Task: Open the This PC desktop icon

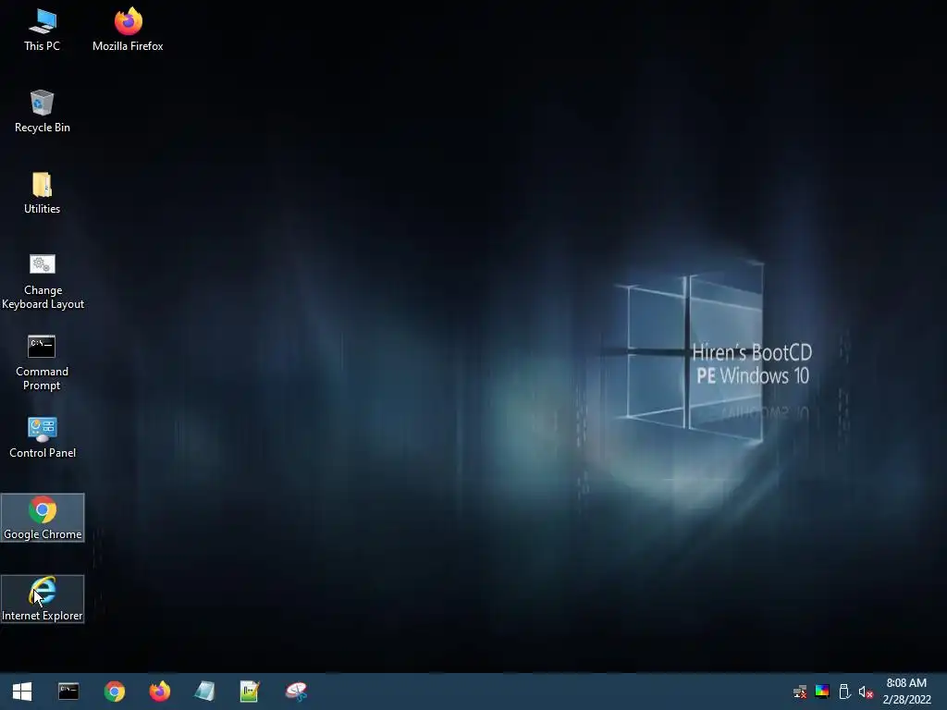Action: pyautogui.click(x=42, y=30)
